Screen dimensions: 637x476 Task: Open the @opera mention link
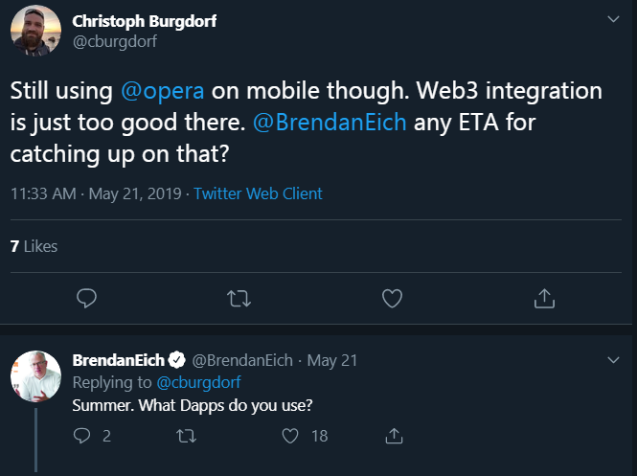(x=163, y=91)
